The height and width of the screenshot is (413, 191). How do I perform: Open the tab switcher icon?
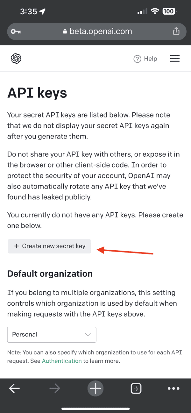pyautogui.click(x=136, y=388)
